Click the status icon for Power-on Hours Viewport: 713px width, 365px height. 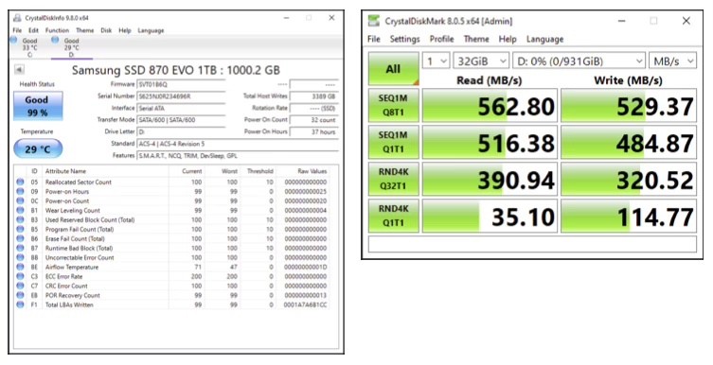20,191
